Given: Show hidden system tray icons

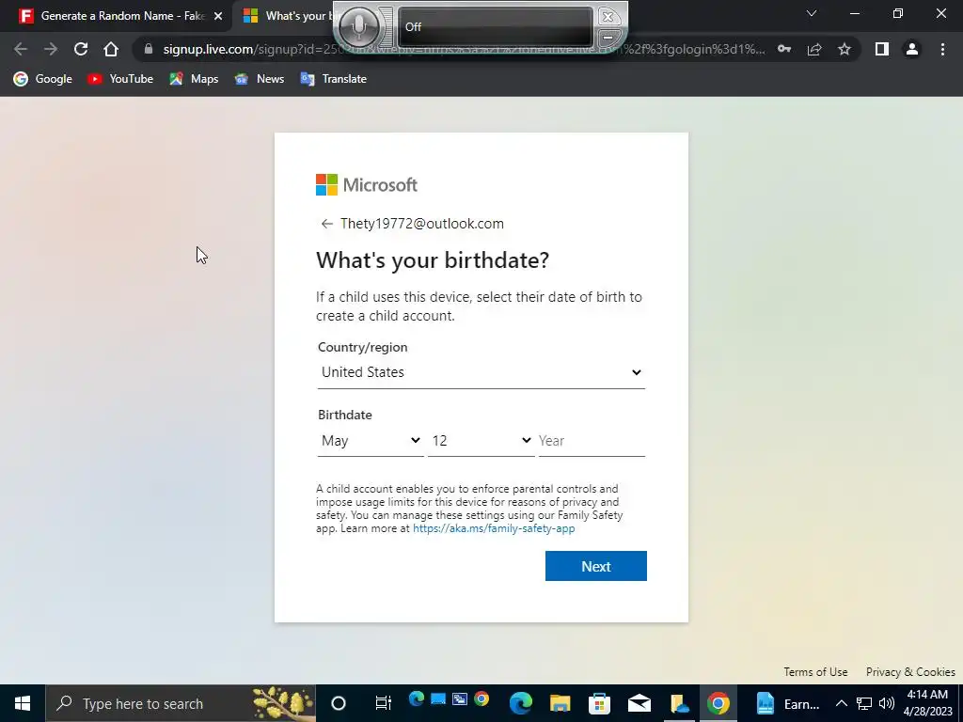Looking at the screenshot, I should pyautogui.click(x=842, y=703).
